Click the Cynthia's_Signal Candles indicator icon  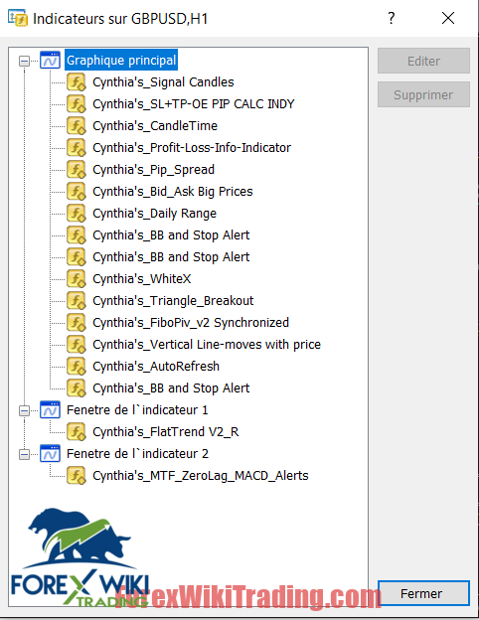pos(76,82)
